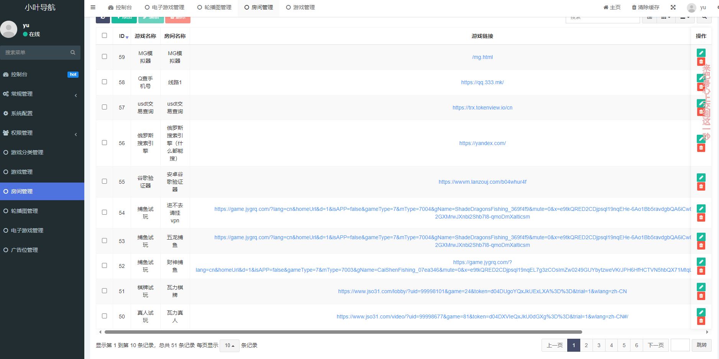Open the https://yandex.com/ game link
This screenshot has width=719, height=359.
pos(482,143)
